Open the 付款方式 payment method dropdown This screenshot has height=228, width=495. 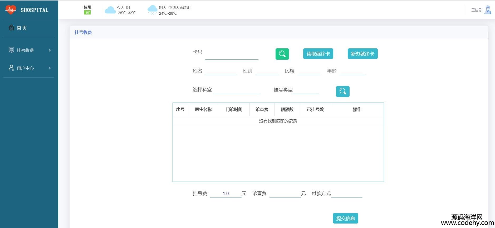[x=346, y=194]
